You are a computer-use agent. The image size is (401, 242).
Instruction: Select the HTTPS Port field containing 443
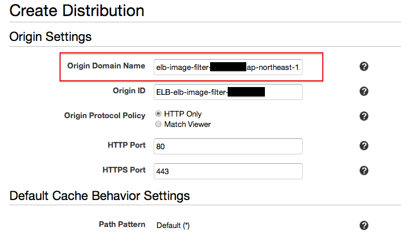(228, 171)
